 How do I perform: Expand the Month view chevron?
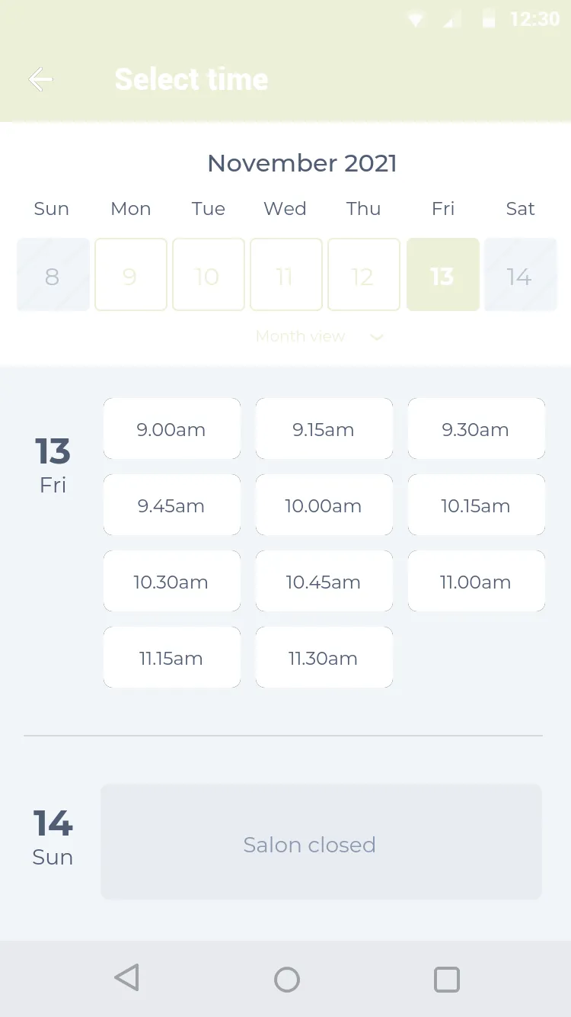pos(376,337)
